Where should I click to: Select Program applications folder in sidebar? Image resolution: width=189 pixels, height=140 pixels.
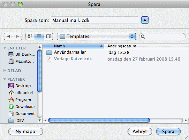click(x=20, y=100)
